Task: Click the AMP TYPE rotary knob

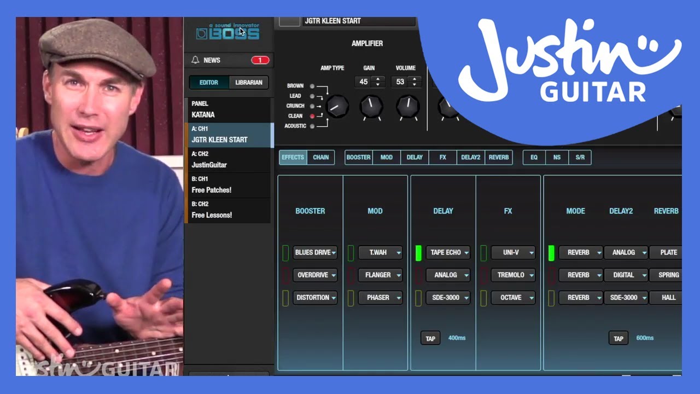Action: (337, 106)
